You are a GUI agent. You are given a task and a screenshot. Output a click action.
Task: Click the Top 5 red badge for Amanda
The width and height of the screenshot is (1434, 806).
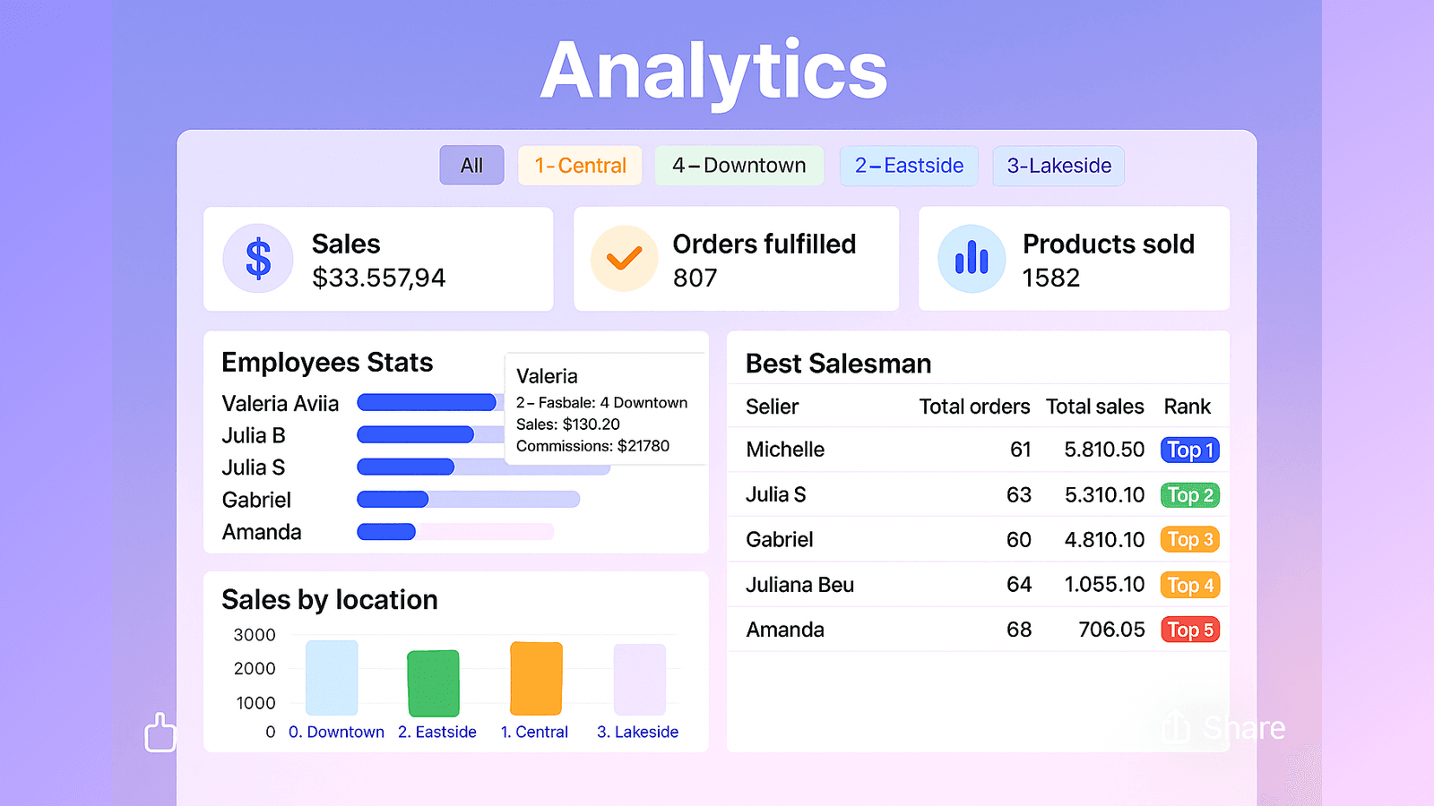pyautogui.click(x=1189, y=630)
